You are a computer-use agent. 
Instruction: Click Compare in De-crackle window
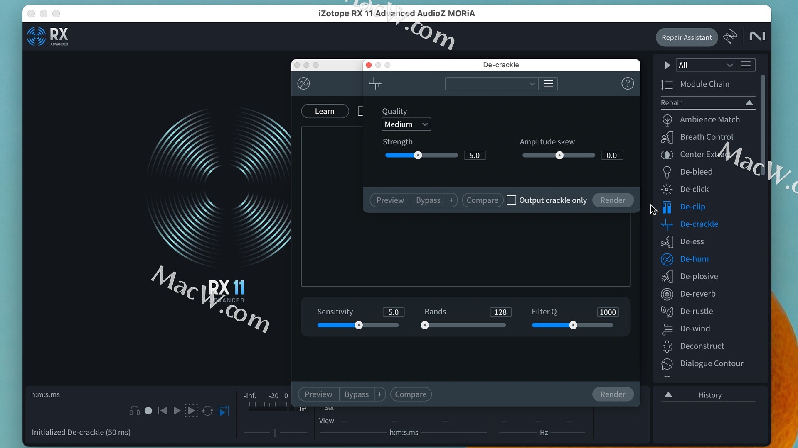click(x=482, y=200)
